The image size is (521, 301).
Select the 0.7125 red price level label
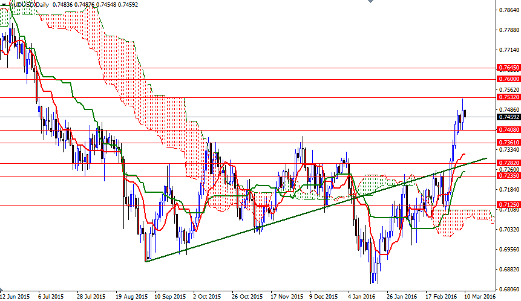[x=508, y=205]
